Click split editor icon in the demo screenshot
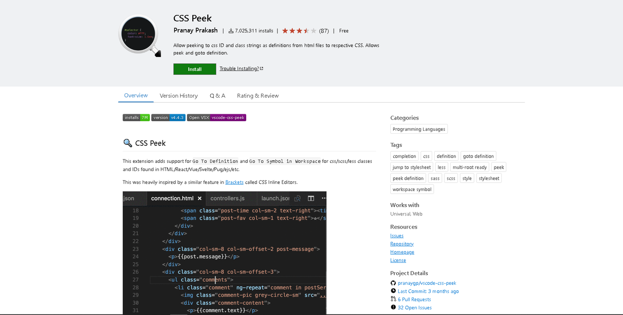Screen dimensions: 623x315 tap(311, 198)
